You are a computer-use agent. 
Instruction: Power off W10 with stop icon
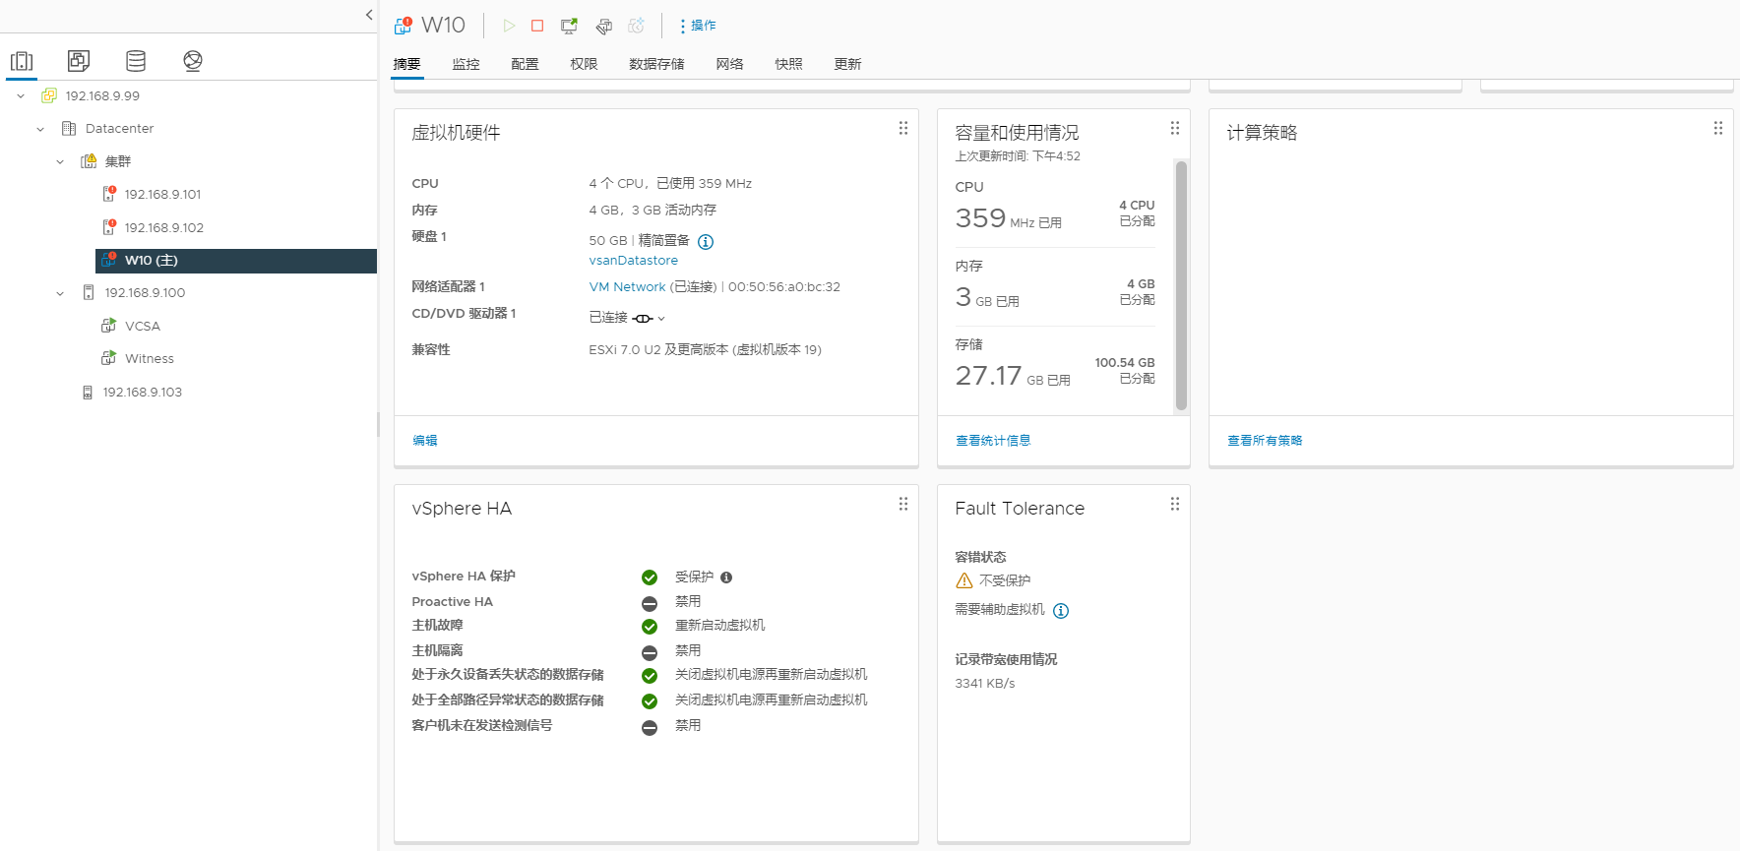[x=537, y=26]
